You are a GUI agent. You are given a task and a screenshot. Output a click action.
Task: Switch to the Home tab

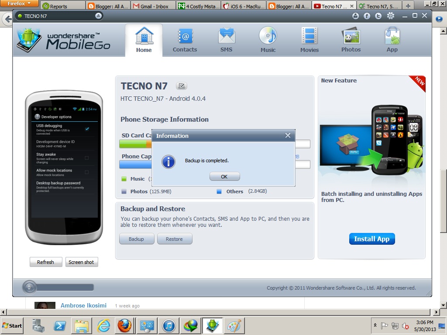pyautogui.click(x=144, y=40)
